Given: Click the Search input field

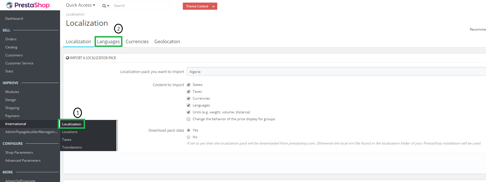Looking at the screenshot, I should 141,6.
